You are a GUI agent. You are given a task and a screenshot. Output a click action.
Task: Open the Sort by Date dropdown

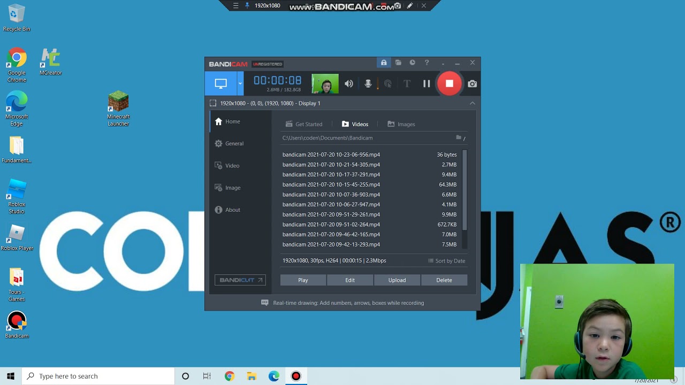(446, 260)
